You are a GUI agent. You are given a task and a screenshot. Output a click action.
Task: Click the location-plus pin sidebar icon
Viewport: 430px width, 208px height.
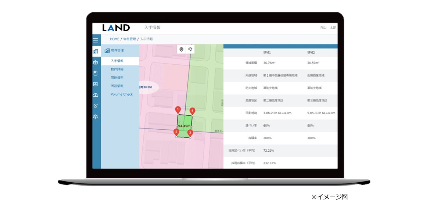pos(95,106)
